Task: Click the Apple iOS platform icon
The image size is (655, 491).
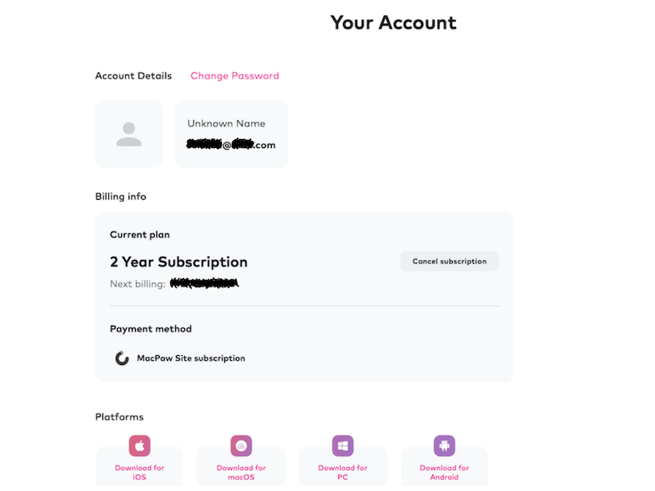Action: click(140, 446)
